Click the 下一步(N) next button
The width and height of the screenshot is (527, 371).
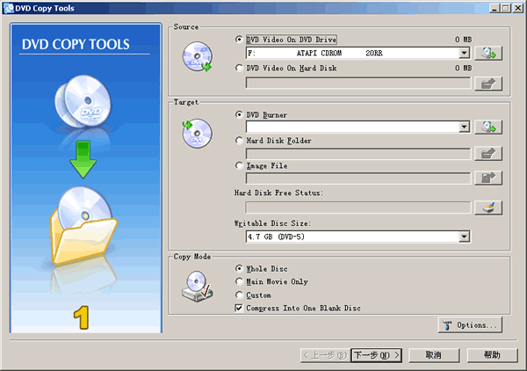377,355
